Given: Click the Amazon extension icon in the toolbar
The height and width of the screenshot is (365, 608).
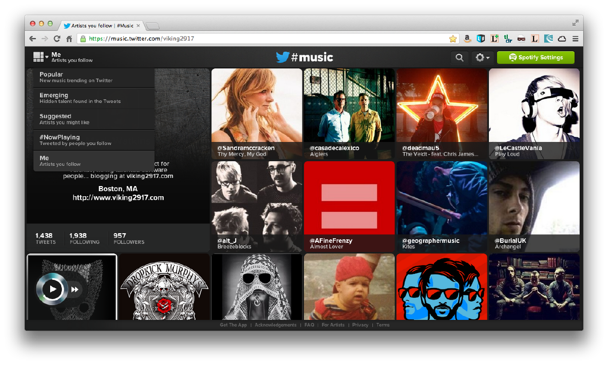Looking at the screenshot, I should [467, 38].
